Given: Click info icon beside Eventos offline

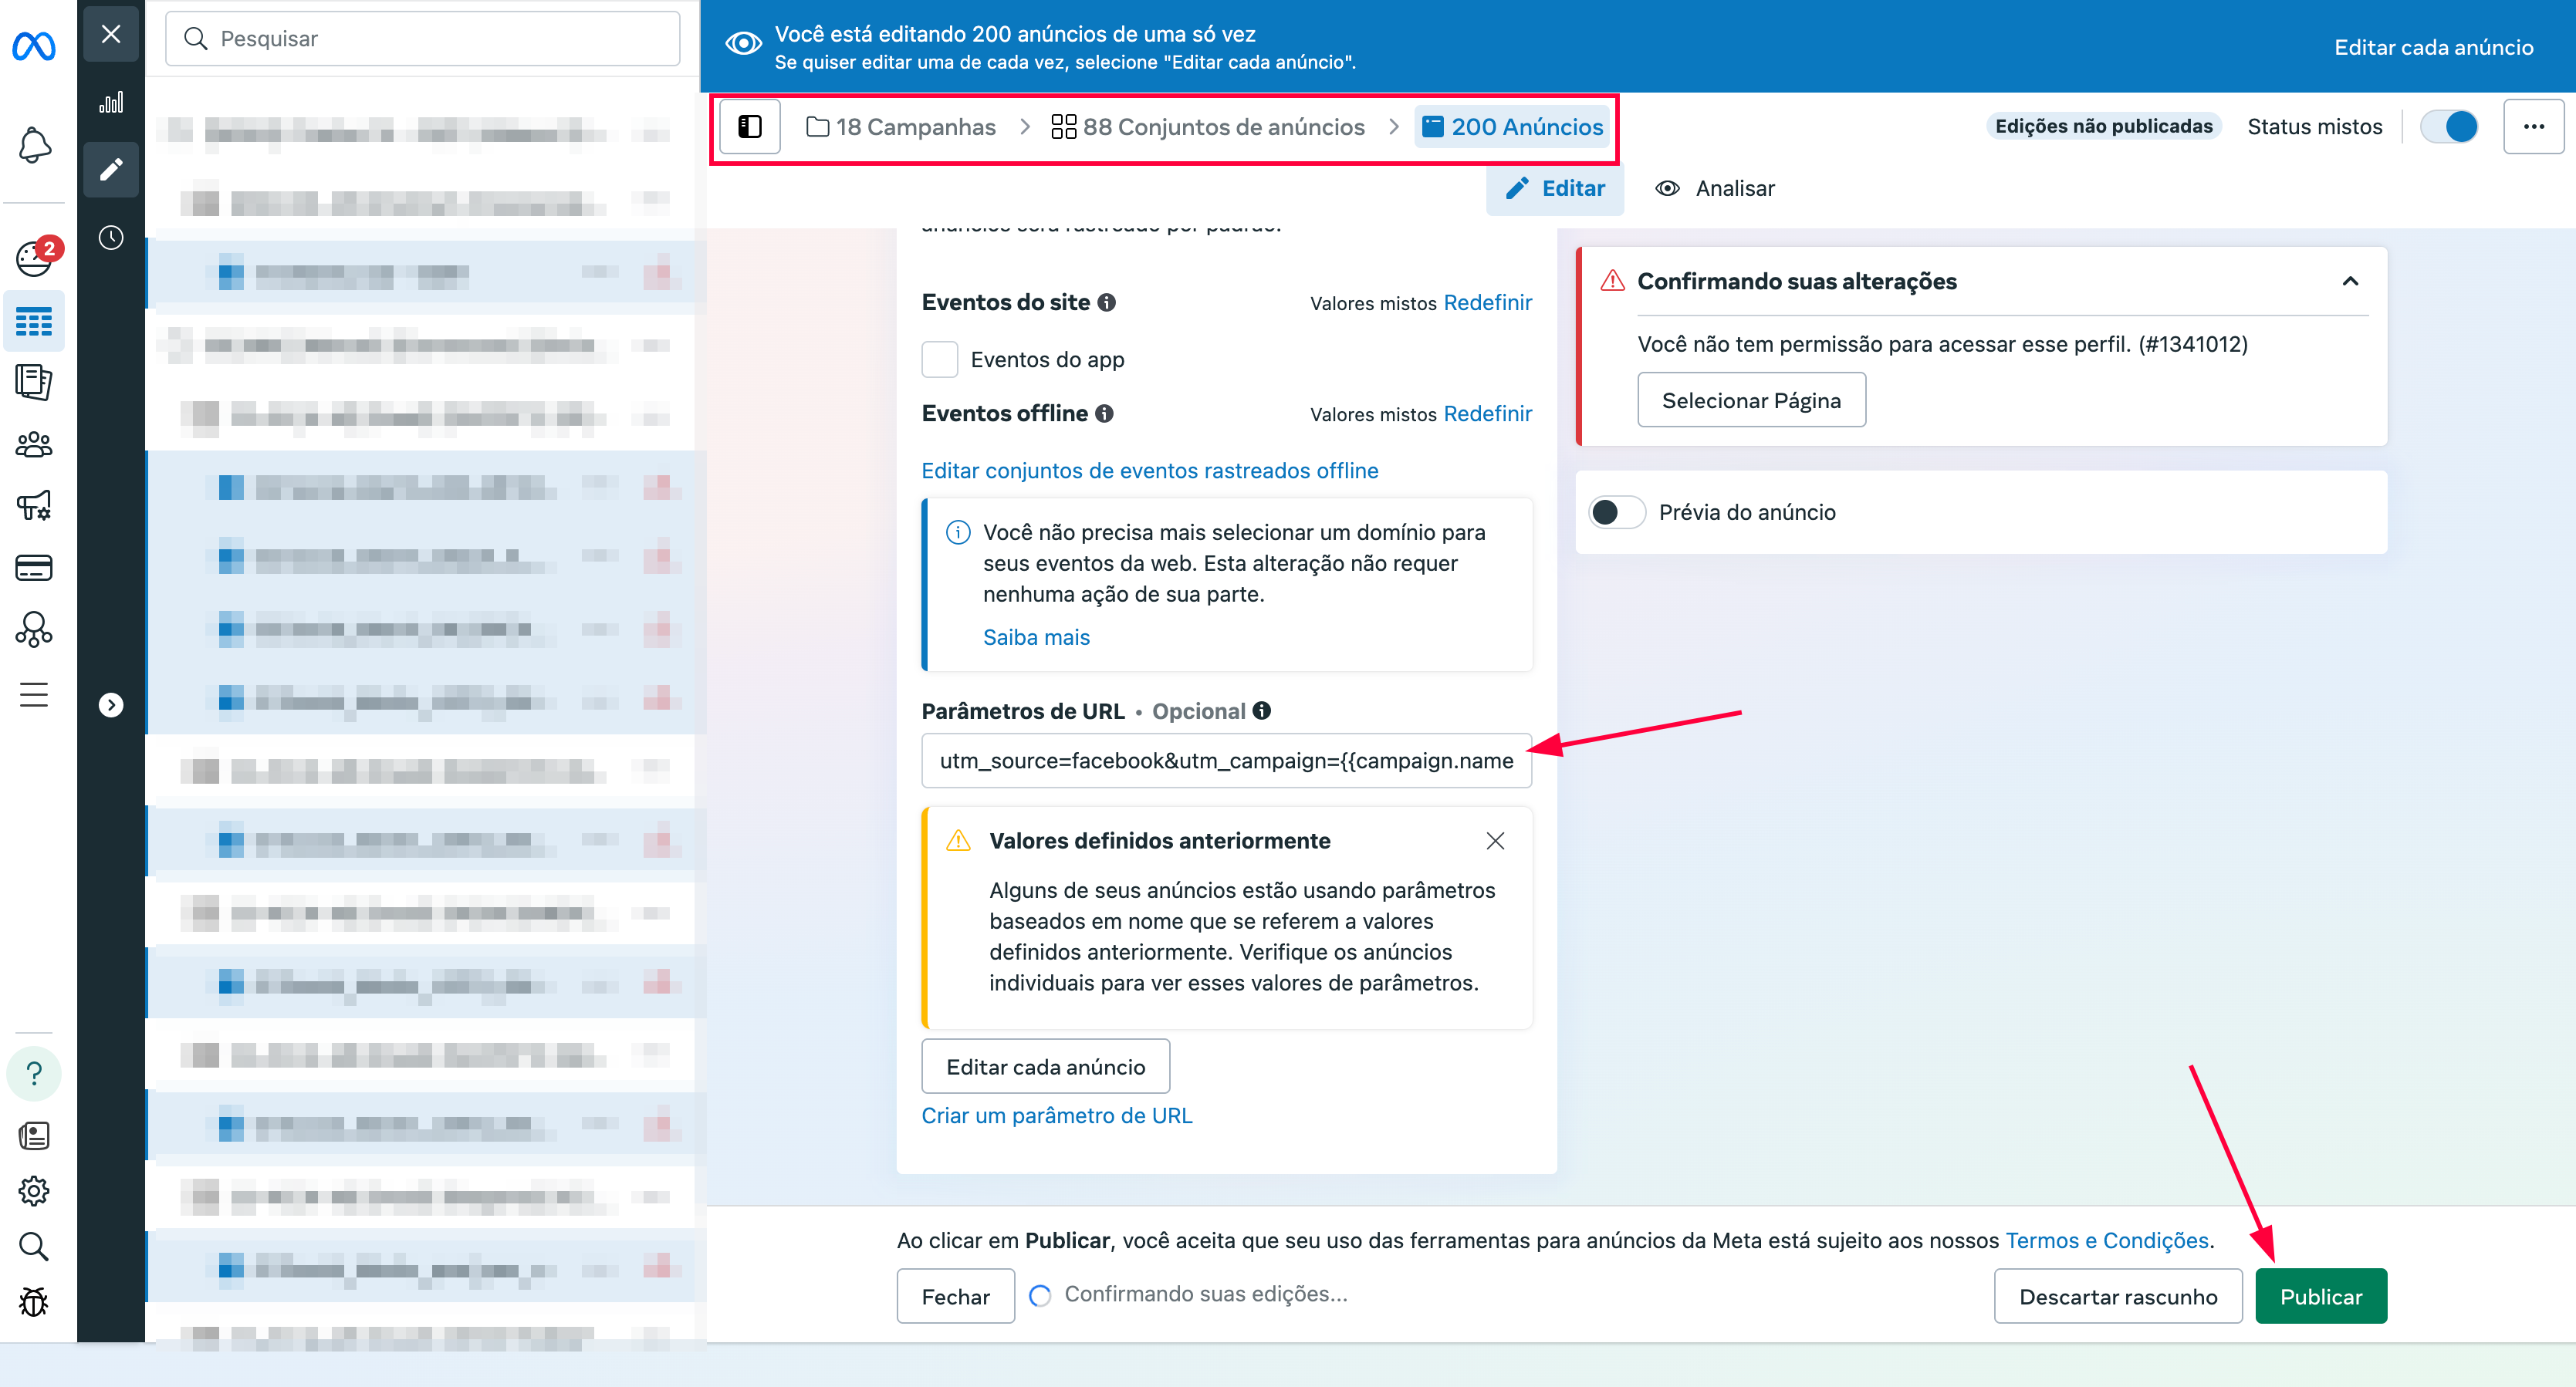Looking at the screenshot, I should point(1105,413).
